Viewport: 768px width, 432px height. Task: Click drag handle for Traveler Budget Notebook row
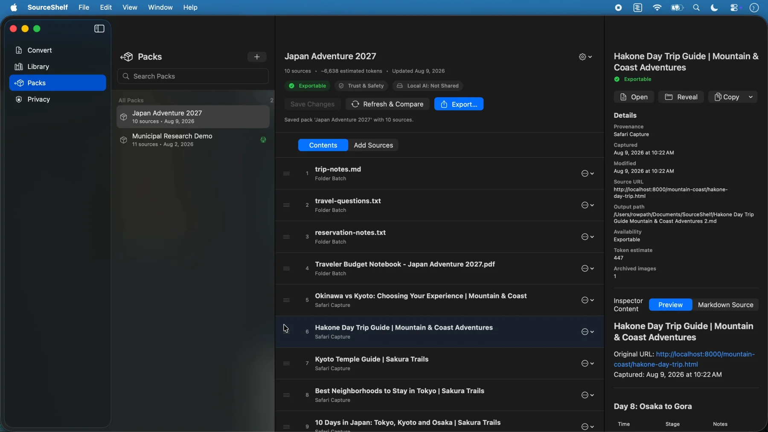(286, 269)
